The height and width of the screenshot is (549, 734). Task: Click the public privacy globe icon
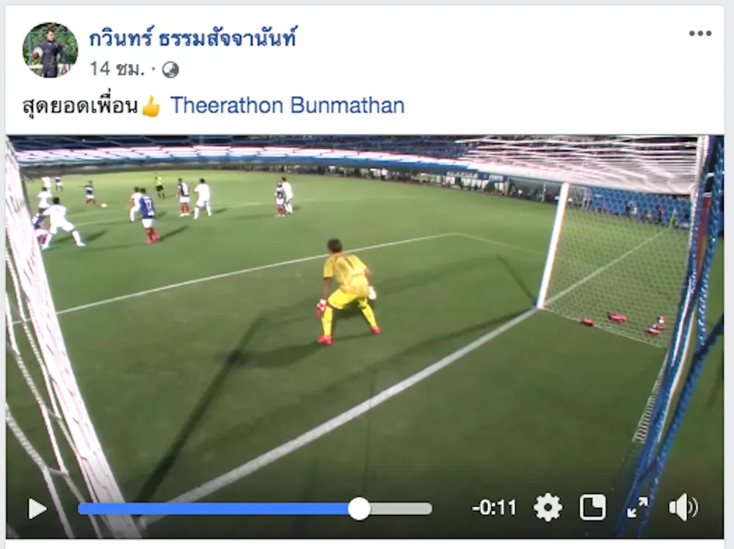tap(170, 70)
